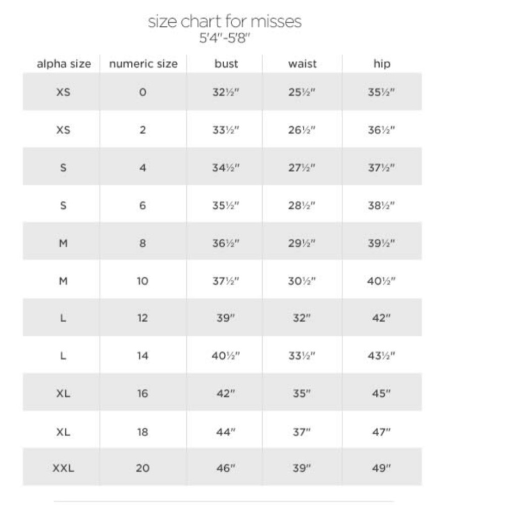Click numeric size 0 cell
The image size is (505, 505).
(x=143, y=92)
